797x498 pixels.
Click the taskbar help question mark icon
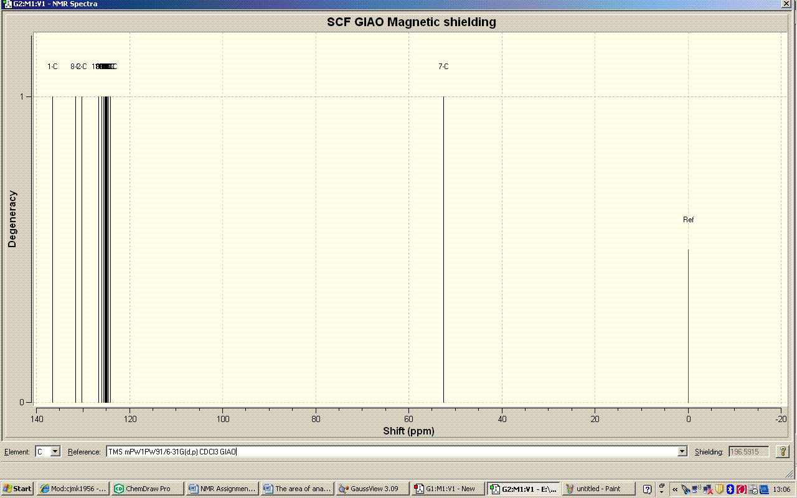[x=648, y=489]
